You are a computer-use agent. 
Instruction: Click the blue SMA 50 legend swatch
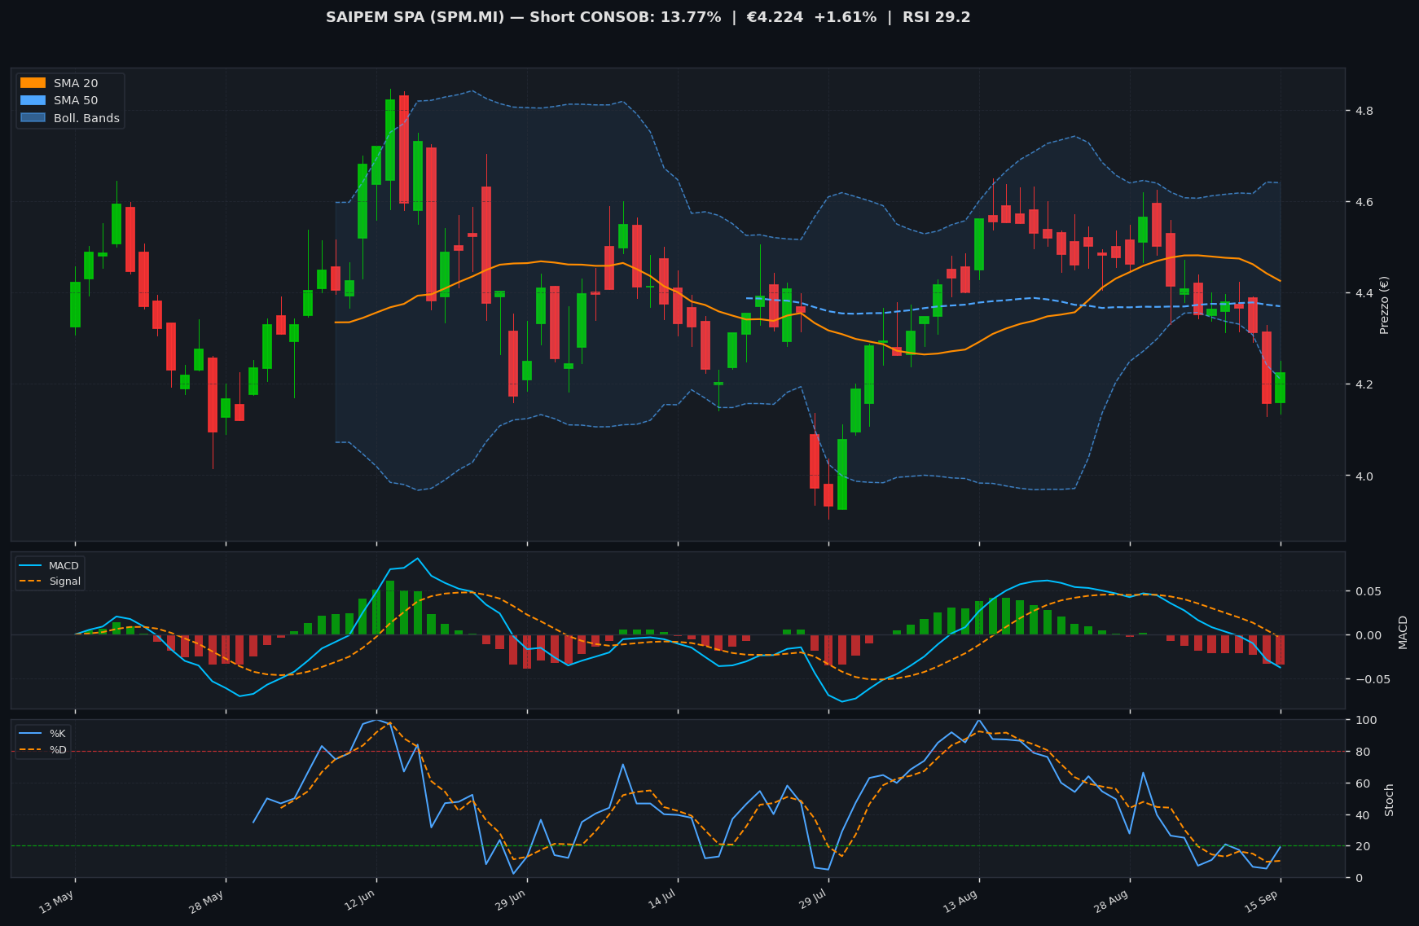(33, 100)
